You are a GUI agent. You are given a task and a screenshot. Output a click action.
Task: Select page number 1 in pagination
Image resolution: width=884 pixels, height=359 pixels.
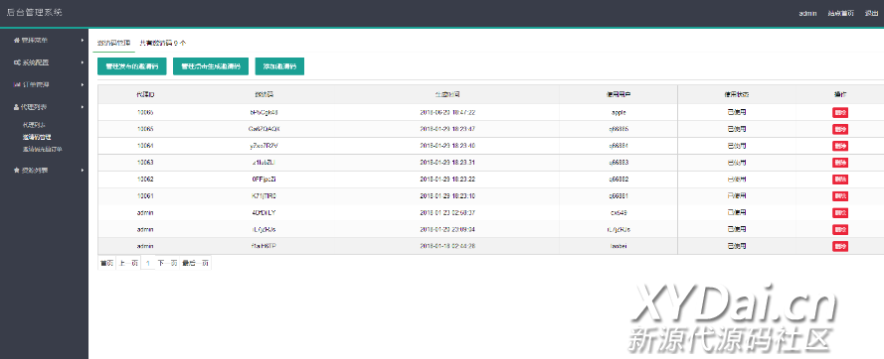coord(148,263)
